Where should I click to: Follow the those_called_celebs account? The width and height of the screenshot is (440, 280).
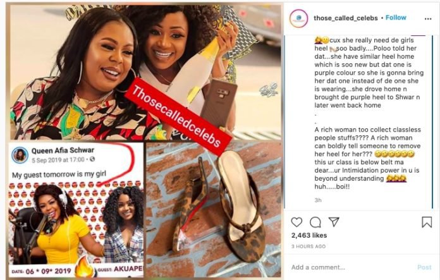pos(396,18)
